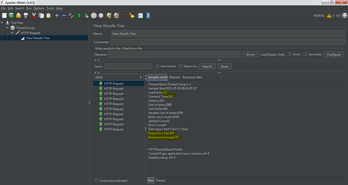Click the Search button beside search field
This screenshot has width=348, height=185.
pos(207,66)
